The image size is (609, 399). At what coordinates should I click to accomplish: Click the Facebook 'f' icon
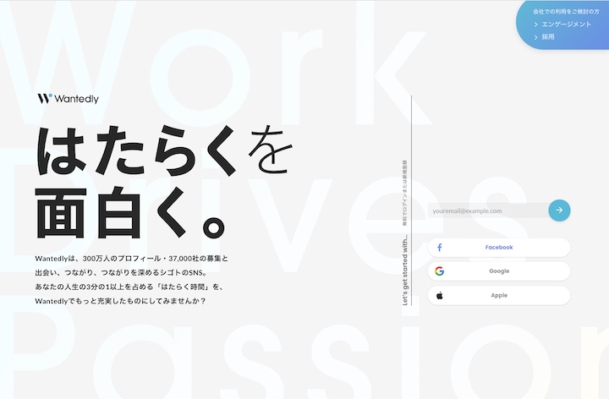439,248
